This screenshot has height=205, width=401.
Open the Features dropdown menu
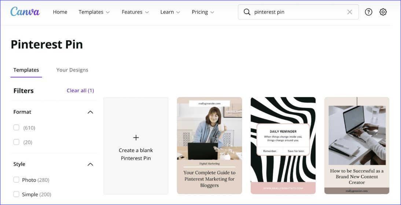(135, 12)
